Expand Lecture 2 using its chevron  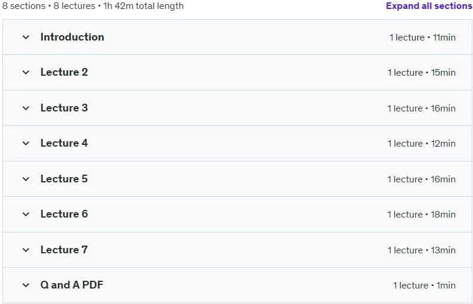click(26, 73)
